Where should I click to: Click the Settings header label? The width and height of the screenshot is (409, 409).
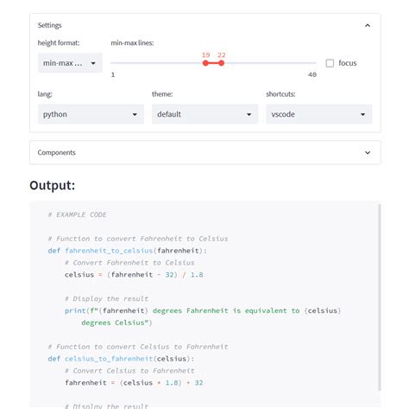coord(49,25)
